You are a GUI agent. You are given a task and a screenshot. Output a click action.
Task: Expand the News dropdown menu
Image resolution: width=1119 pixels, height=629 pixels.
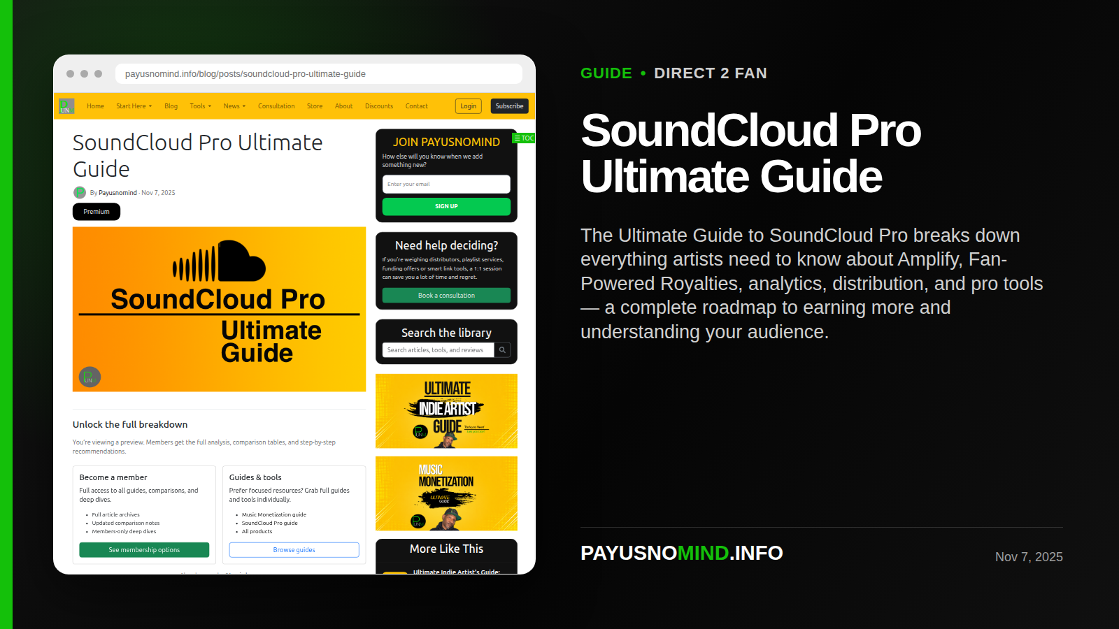pos(234,106)
